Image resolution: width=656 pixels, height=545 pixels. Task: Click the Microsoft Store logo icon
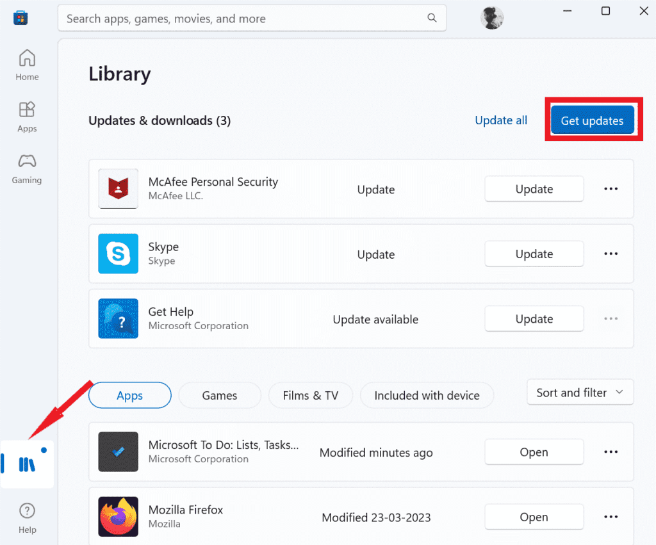[20, 18]
